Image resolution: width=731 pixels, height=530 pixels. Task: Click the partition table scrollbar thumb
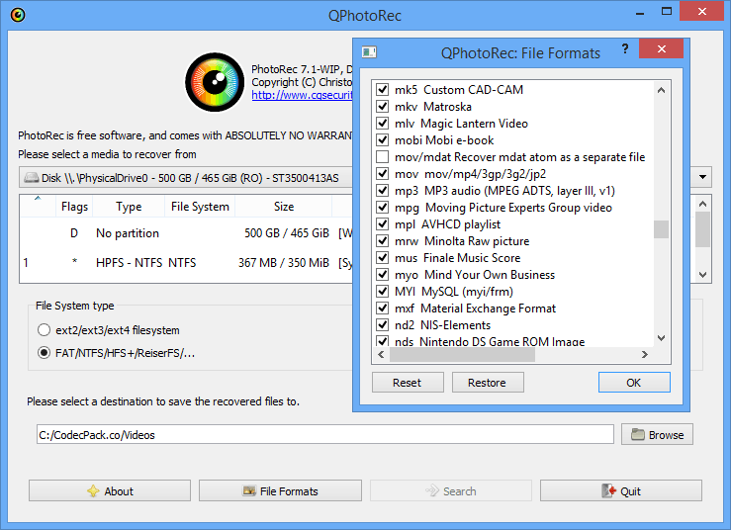coord(702,229)
